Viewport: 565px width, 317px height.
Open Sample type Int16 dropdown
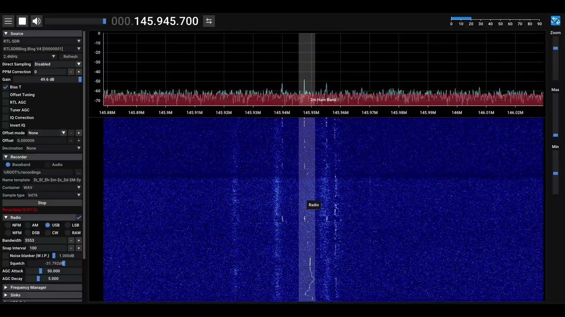click(x=54, y=195)
